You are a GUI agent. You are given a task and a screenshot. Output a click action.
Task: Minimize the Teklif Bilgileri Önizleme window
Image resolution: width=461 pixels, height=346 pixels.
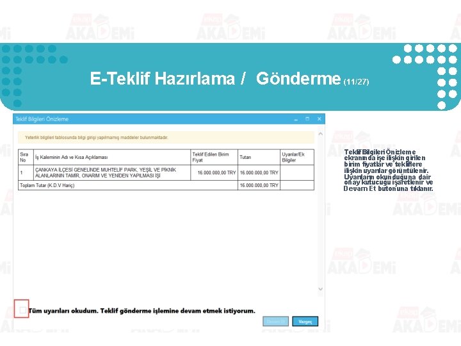[x=296, y=119]
